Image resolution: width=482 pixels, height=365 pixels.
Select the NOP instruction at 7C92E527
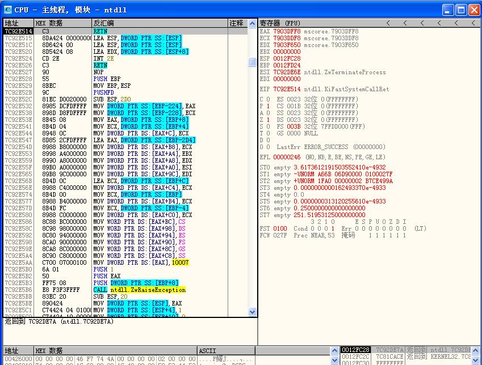click(x=98, y=72)
